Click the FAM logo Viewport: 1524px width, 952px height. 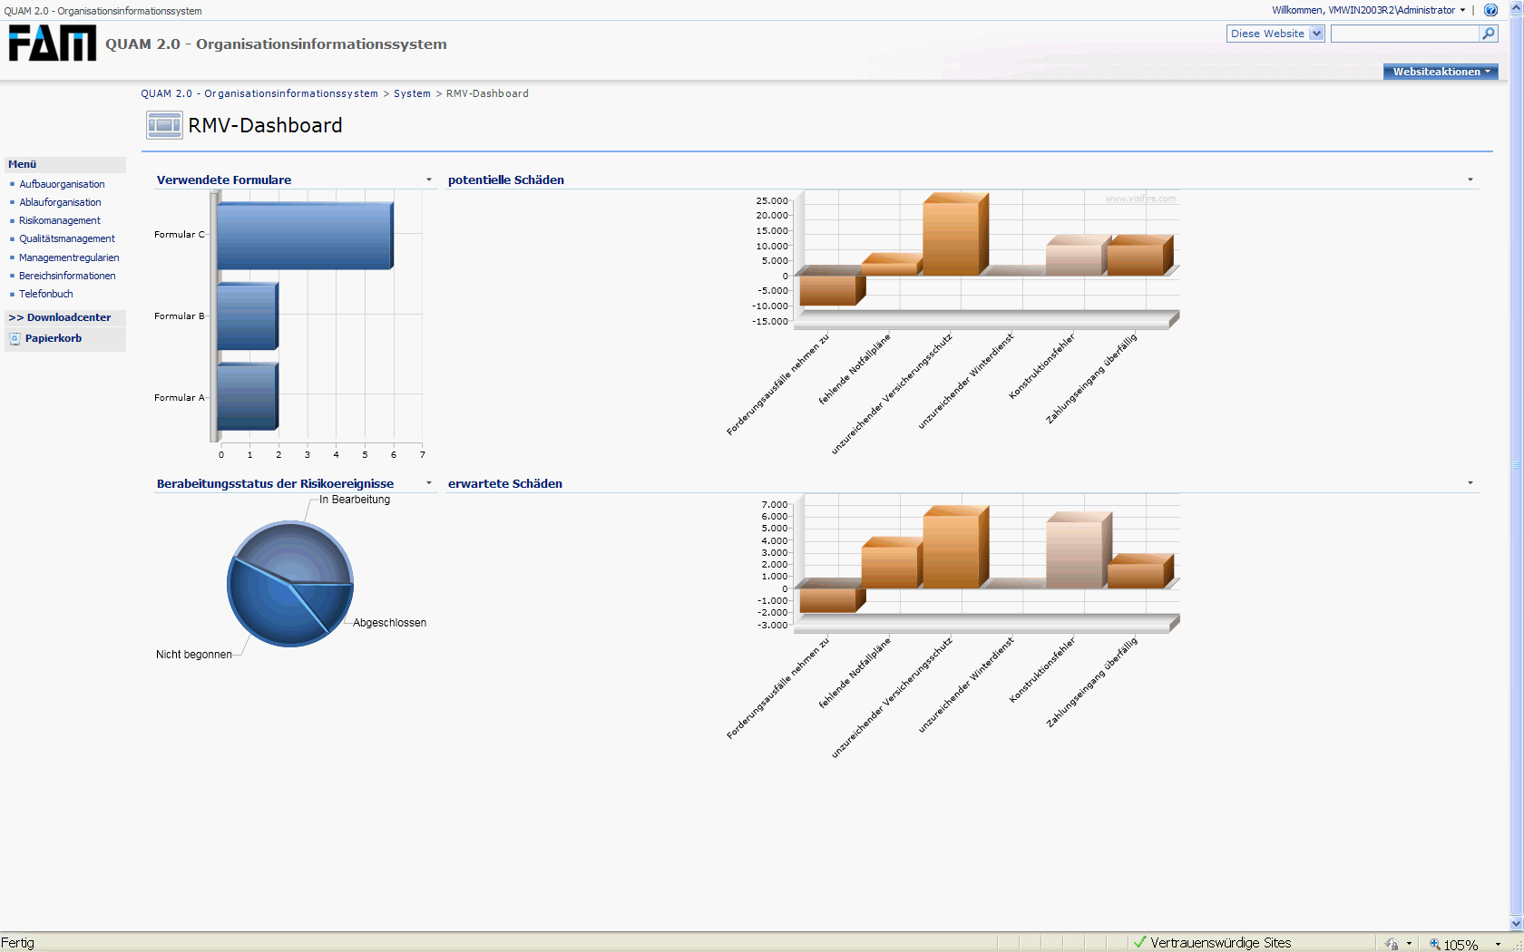pyautogui.click(x=52, y=43)
